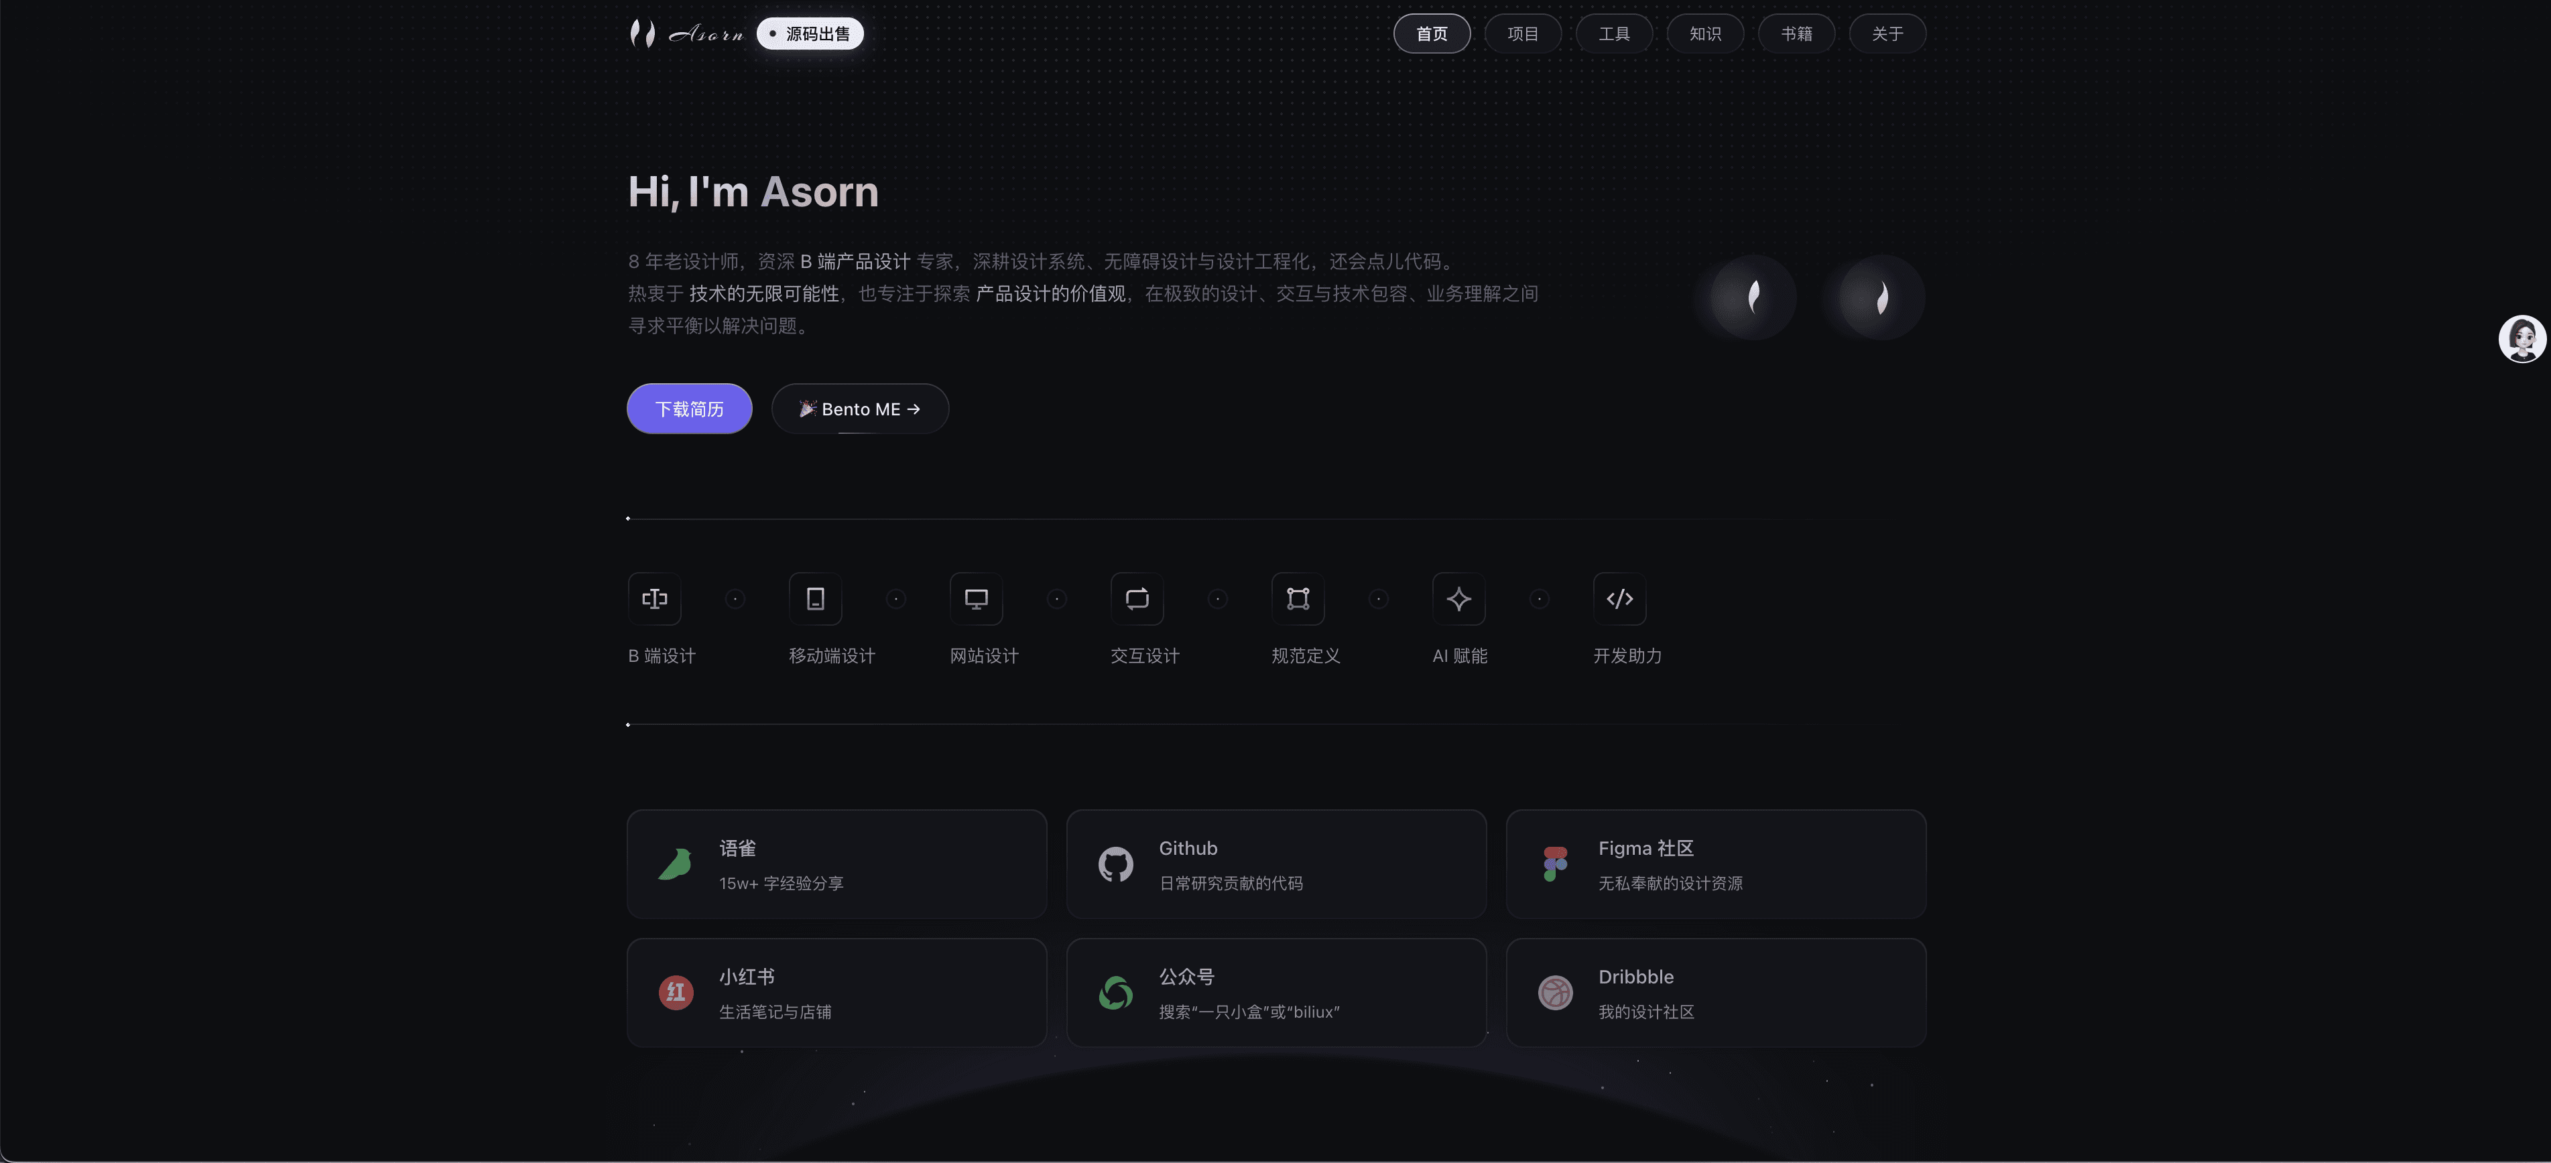Select the B 端设计 icon

pyautogui.click(x=655, y=599)
